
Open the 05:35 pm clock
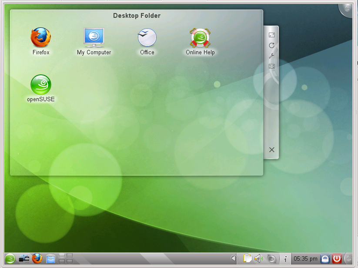point(305,258)
